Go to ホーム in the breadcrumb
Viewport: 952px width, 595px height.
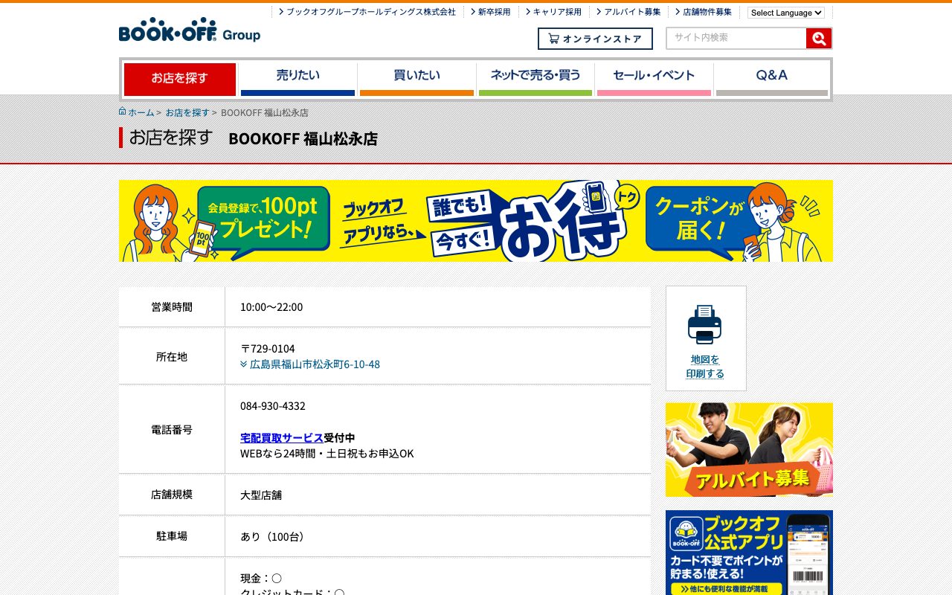tap(141, 112)
